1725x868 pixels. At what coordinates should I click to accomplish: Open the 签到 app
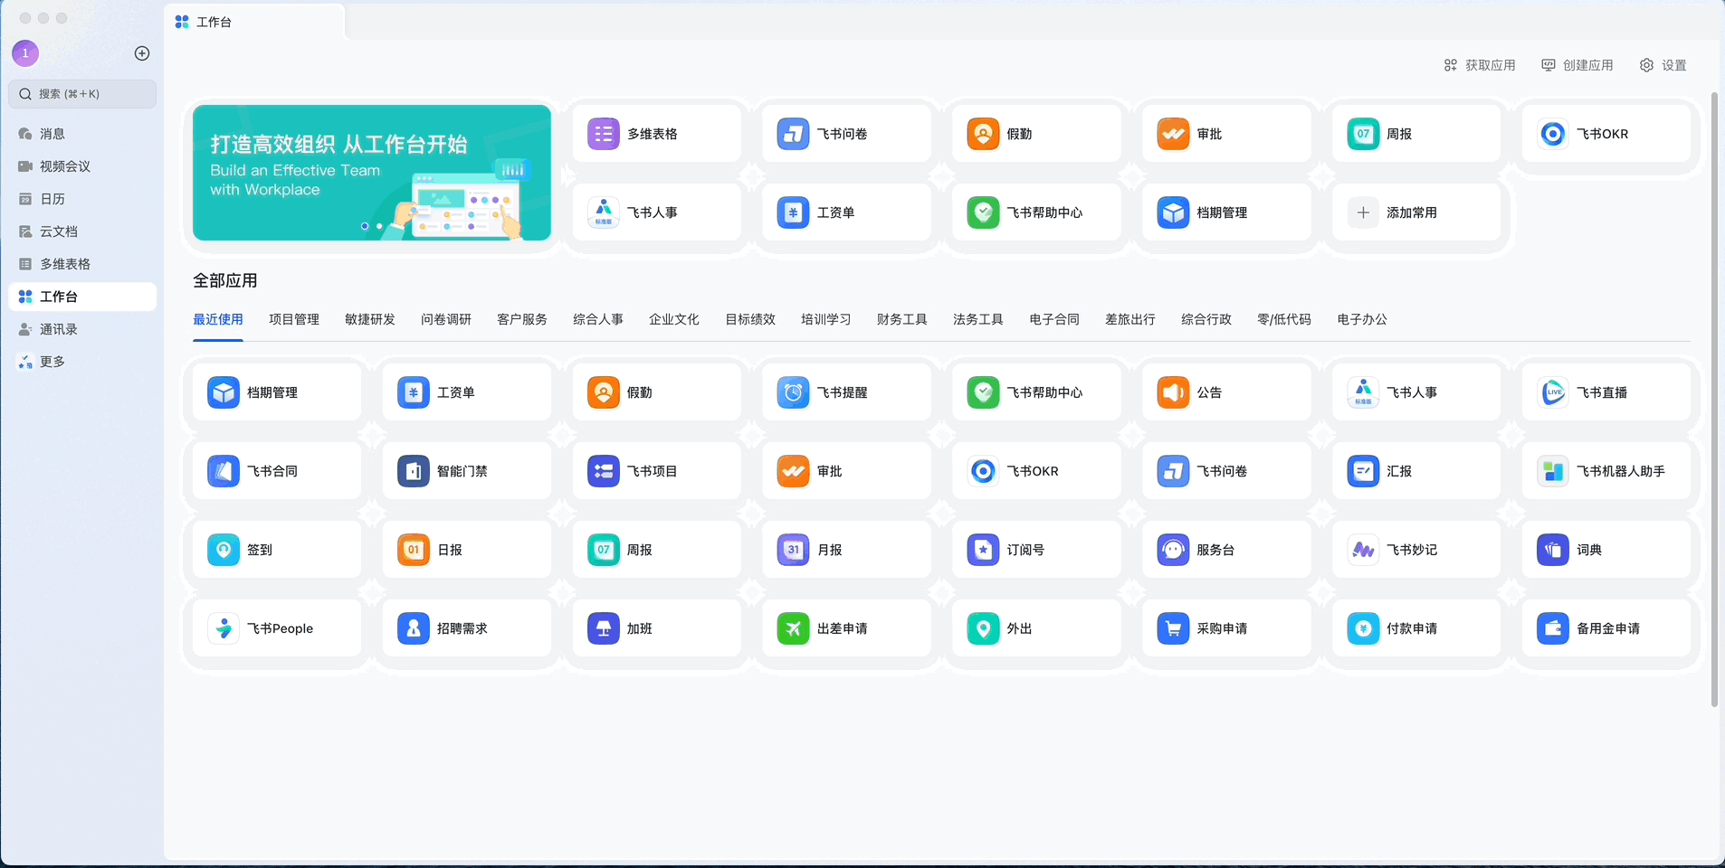[x=277, y=550]
